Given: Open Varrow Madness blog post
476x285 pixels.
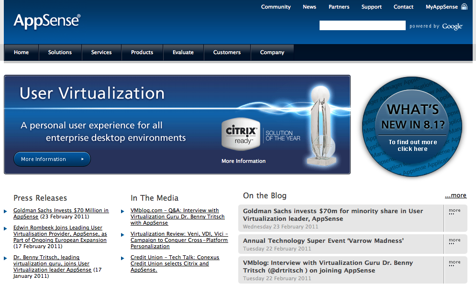Looking at the screenshot, I should (x=323, y=240).
